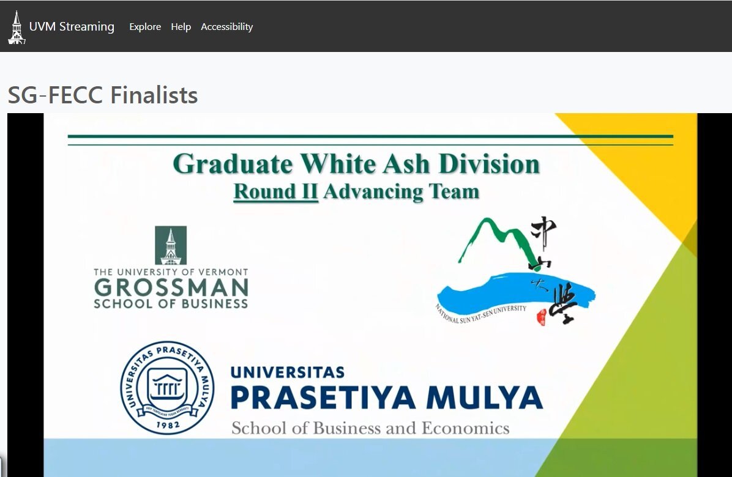Open the Accessibility menu item
This screenshot has height=477, width=732.
tap(227, 26)
